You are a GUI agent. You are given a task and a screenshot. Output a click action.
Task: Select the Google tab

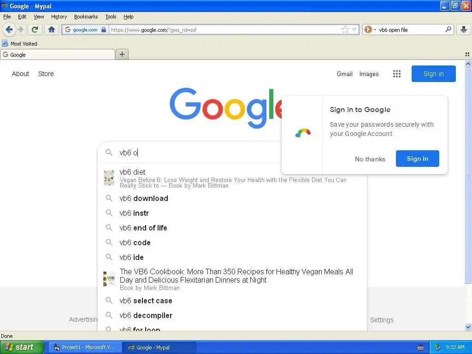(x=58, y=54)
